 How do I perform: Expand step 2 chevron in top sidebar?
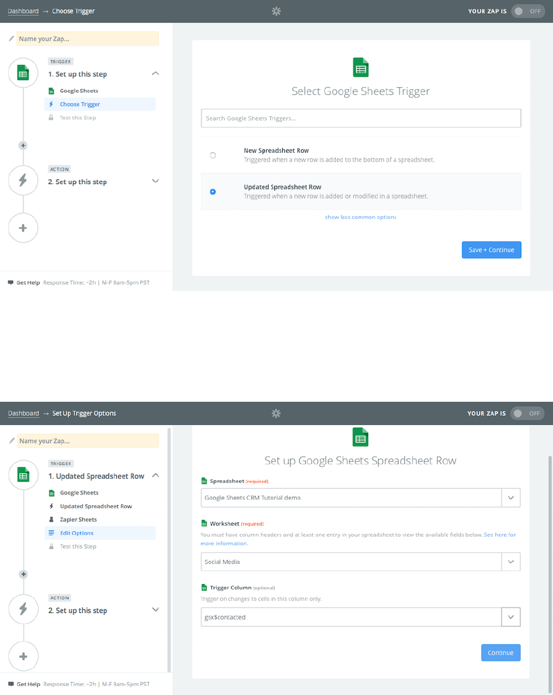(x=155, y=181)
